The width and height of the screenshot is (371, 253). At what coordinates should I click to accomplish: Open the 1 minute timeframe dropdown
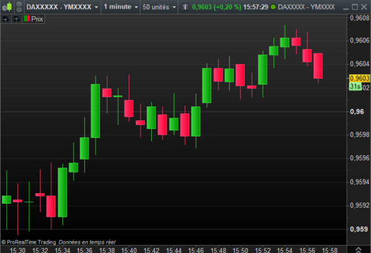click(x=121, y=7)
